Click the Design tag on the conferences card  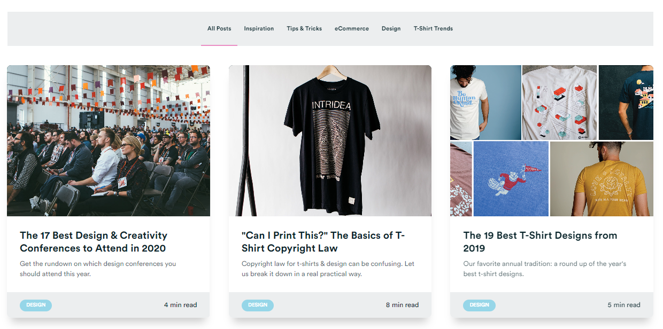[x=36, y=305]
